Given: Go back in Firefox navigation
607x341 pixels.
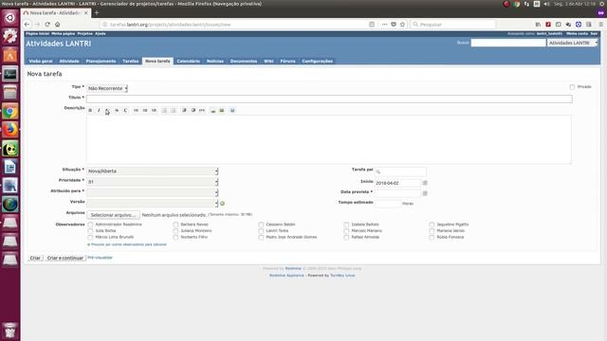Looking at the screenshot, I should coord(27,25).
